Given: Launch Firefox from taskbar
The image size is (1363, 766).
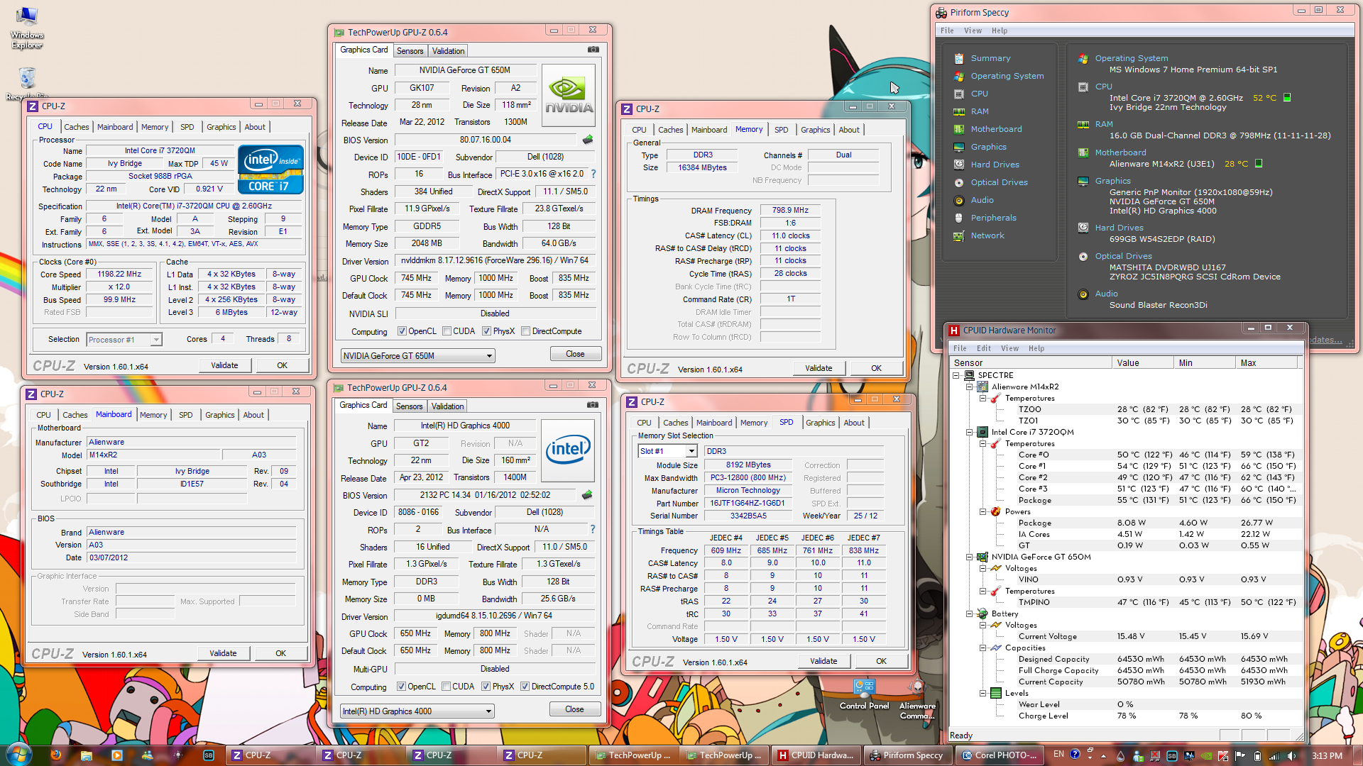Looking at the screenshot, I should point(56,755).
